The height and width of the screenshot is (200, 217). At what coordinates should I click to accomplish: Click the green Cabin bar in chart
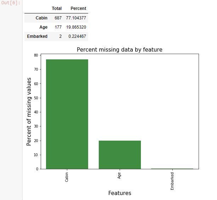coord(67,114)
